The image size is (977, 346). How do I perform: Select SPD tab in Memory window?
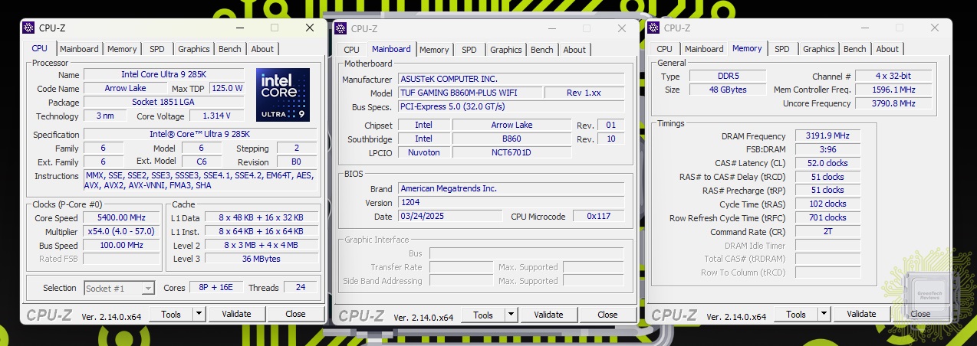pyautogui.click(x=782, y=49)
